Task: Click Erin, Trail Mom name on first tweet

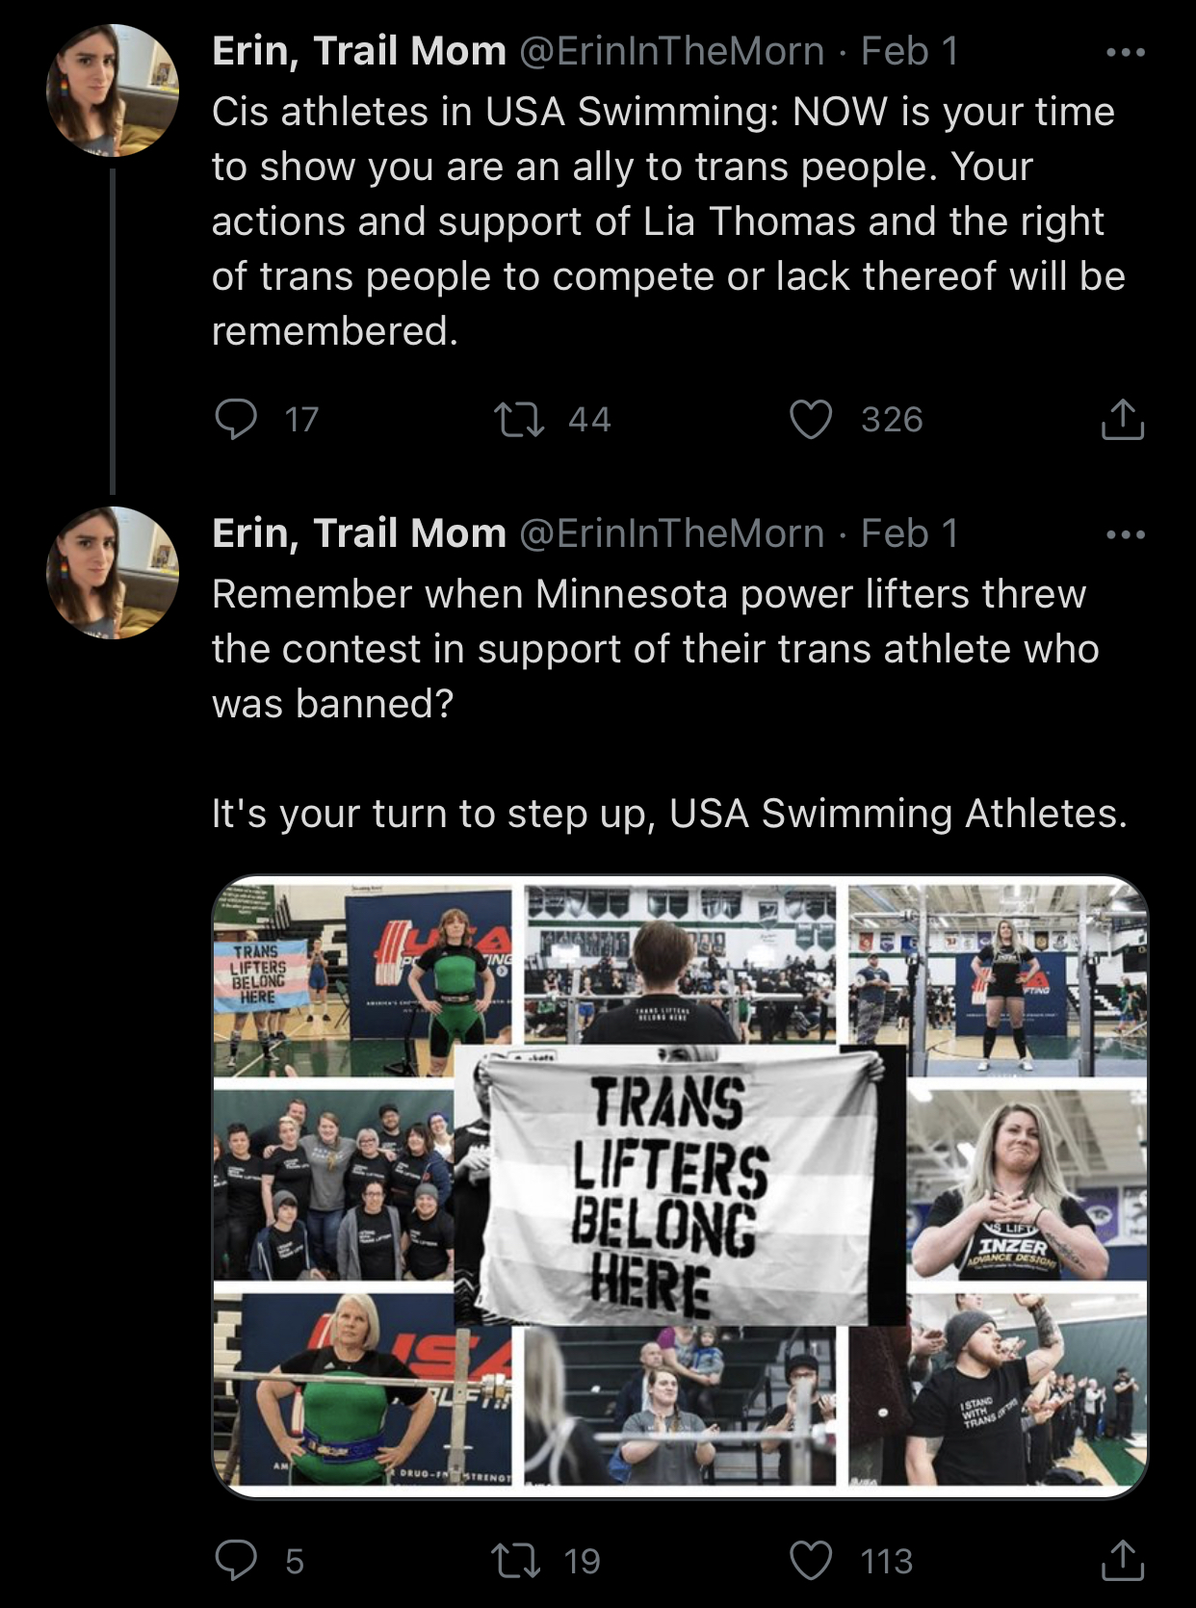Action: click(x=358, y=52)
